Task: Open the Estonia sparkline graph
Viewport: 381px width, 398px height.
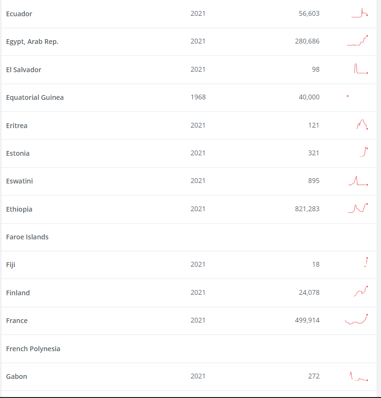Action: [364, 152]
